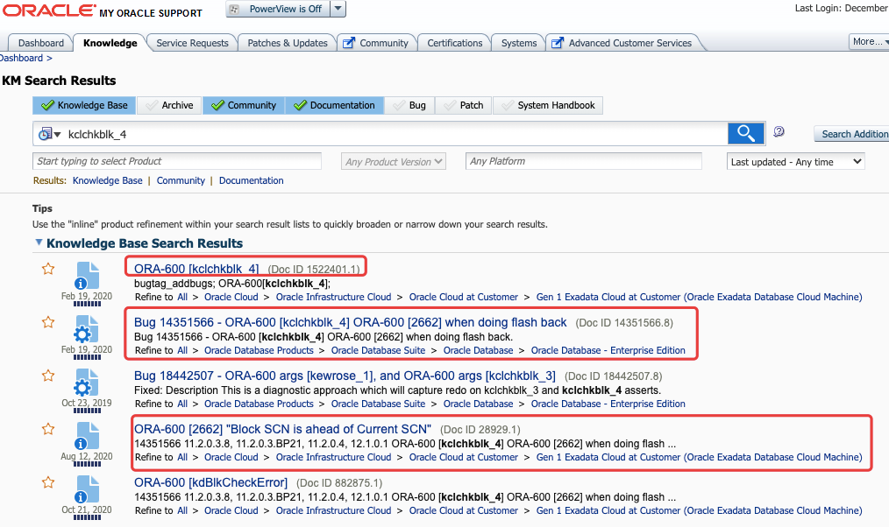The image size is (889, 527).
Task: Open search help question icon
Action: point(779,131)
